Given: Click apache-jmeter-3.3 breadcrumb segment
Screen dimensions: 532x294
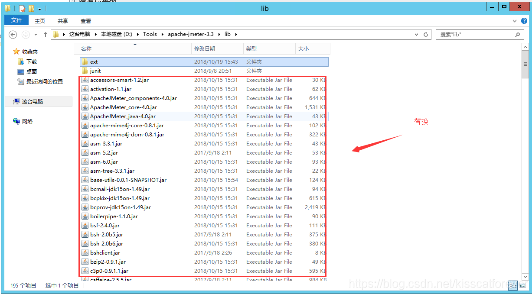Looking at the screenshot, I should tap(191, 34).
